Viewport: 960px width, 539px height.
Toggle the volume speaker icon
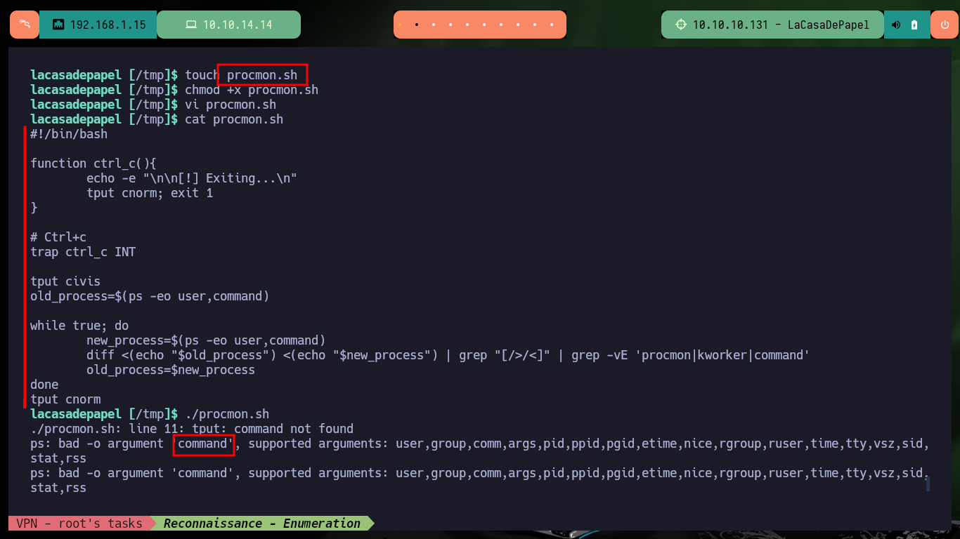pyautogui.click(x=896, y=25)
